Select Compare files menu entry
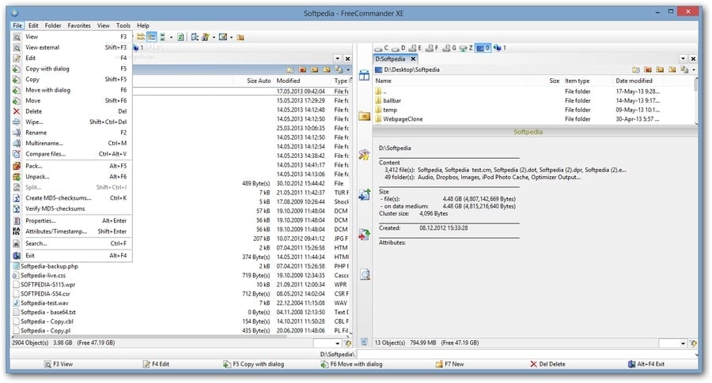 pos(71,154)
